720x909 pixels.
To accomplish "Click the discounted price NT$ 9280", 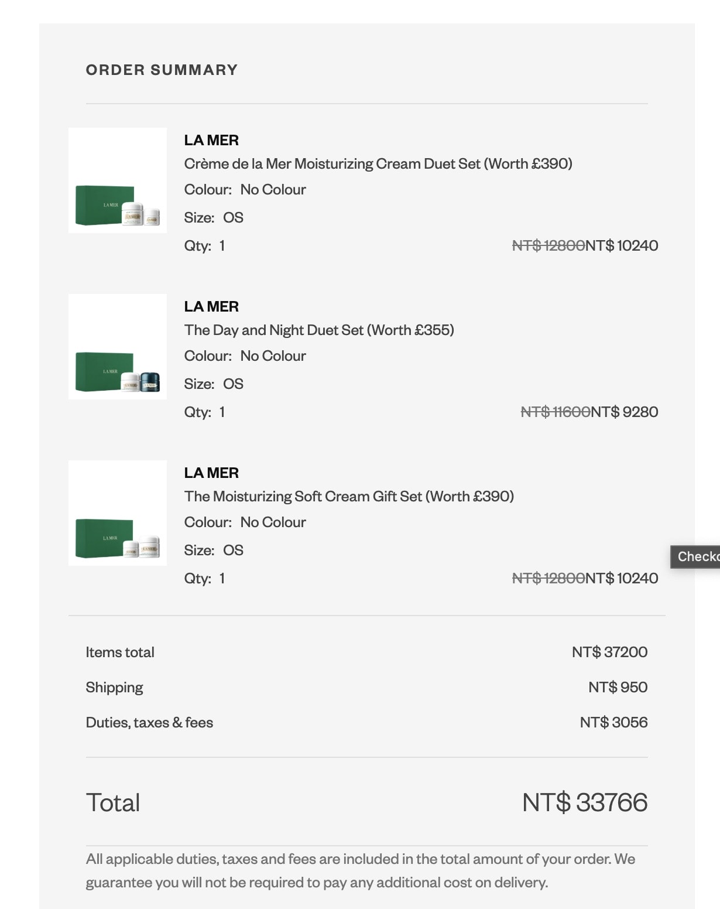I will coord(625,412).
